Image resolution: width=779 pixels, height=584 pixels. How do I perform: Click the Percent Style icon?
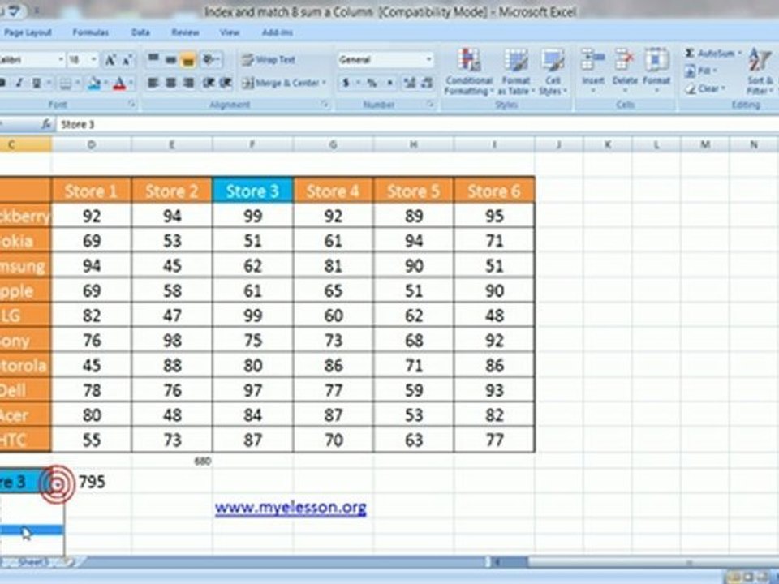(372, 83)
